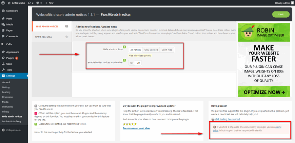The height and width of the screenshot is (143, 295).
Task: Click the Better Studio site name
Action: point(18,3)
